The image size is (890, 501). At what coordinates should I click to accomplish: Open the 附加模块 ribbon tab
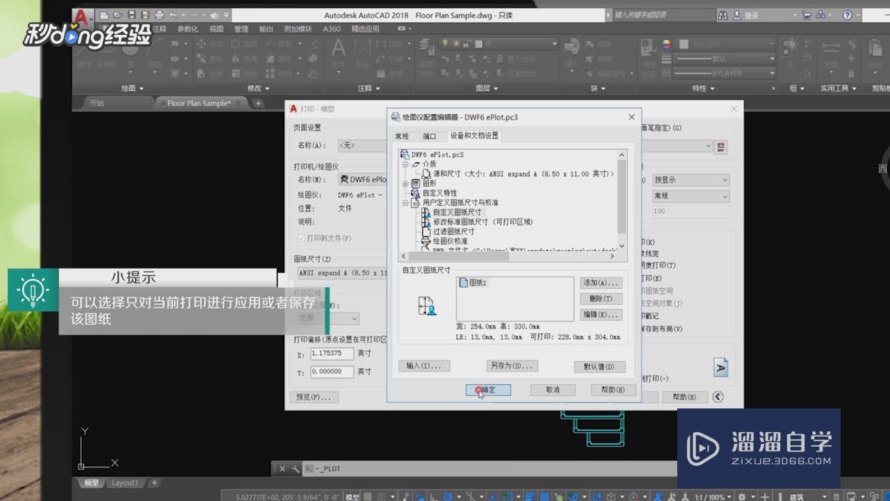point(298,29)
